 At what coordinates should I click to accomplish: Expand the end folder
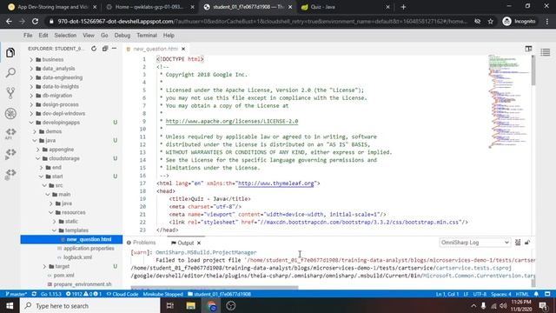[56, 168]
